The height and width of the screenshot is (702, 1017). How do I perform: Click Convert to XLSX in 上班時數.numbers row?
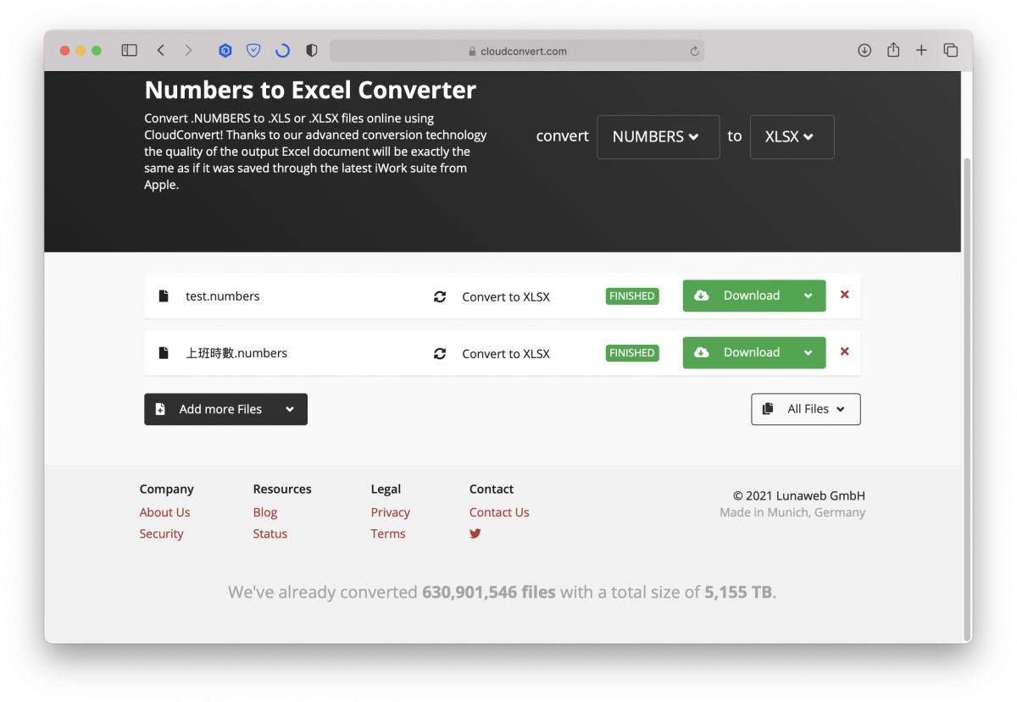click(506, 354)
